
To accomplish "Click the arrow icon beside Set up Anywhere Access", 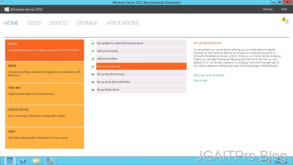I will 93,74.
